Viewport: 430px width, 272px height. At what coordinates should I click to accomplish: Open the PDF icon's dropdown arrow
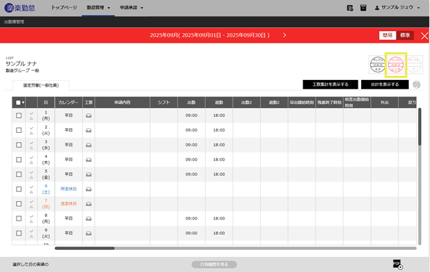[400, 267]
